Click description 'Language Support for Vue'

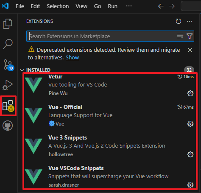81,115
